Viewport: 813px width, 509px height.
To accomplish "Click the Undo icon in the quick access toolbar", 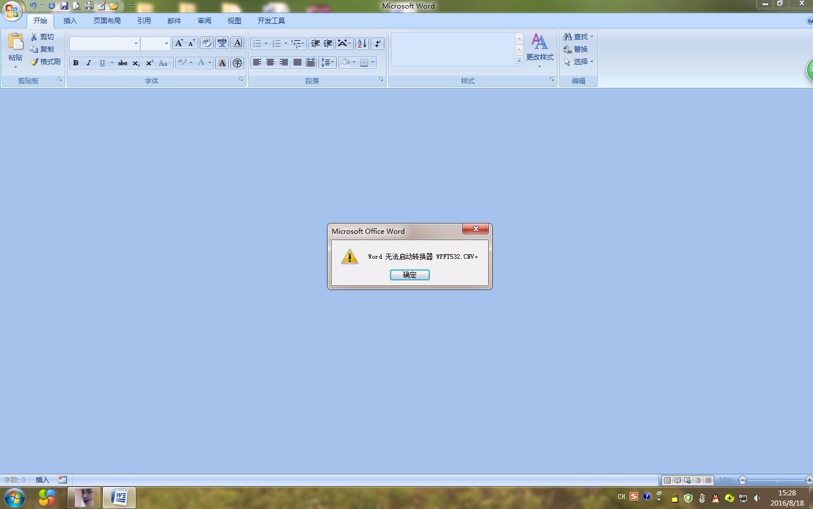I will (33, 6).
